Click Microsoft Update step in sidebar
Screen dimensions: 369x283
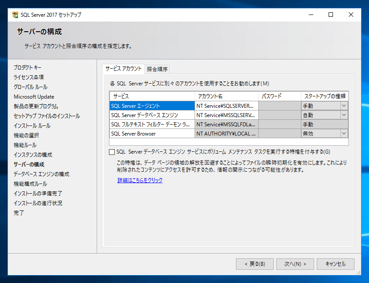pyautogui.click(x=34, y=97)
